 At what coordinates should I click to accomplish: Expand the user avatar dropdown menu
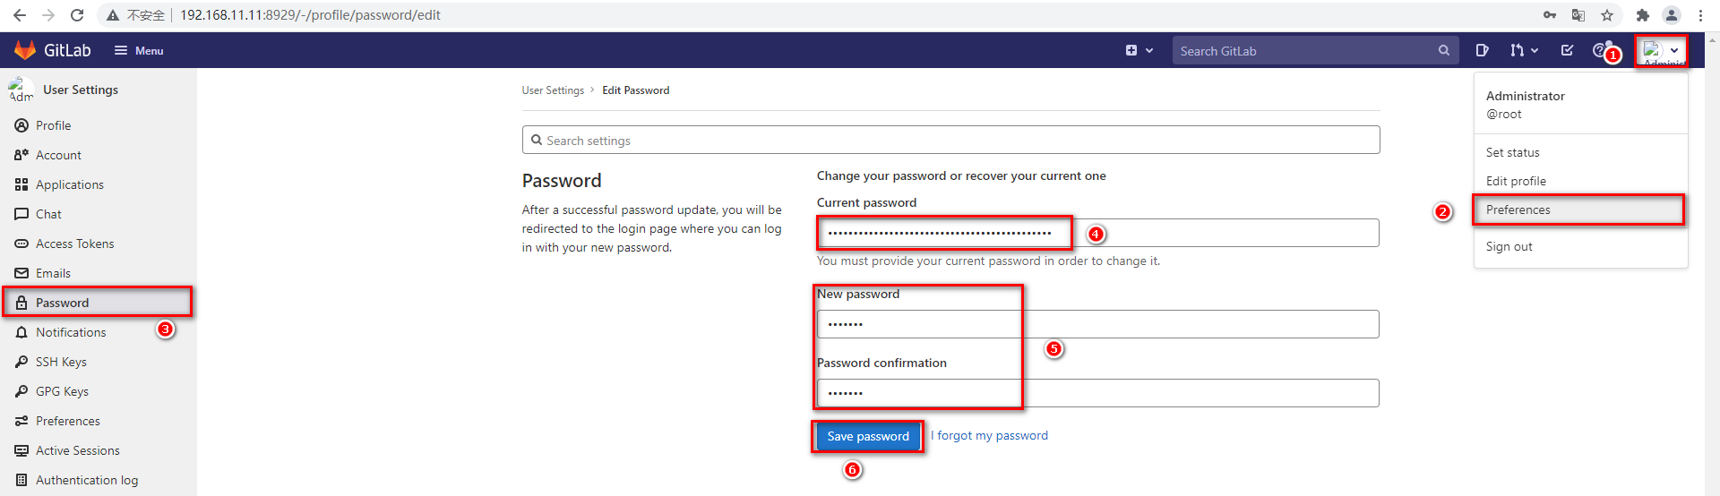[x=1662, y=51]
